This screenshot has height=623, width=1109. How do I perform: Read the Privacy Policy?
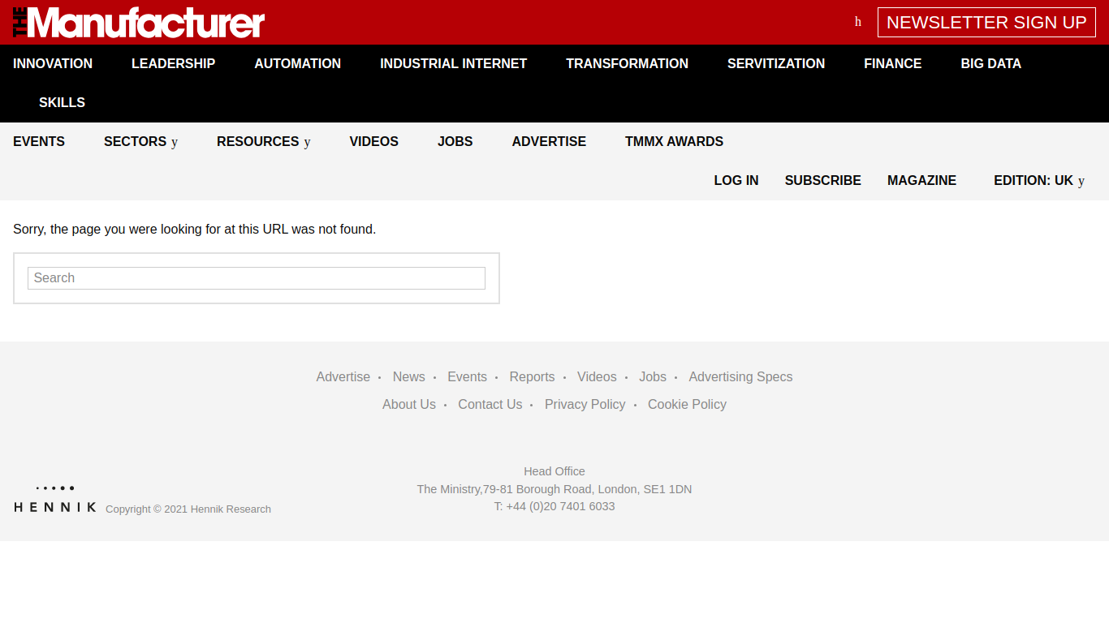(x=585, y=404)
